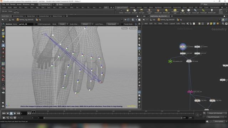The width and height of the screenshot is (228, 128).
Task: Toggle loop playback icon under transport controls
Action: pyautogui.click(x=11, y=118)
